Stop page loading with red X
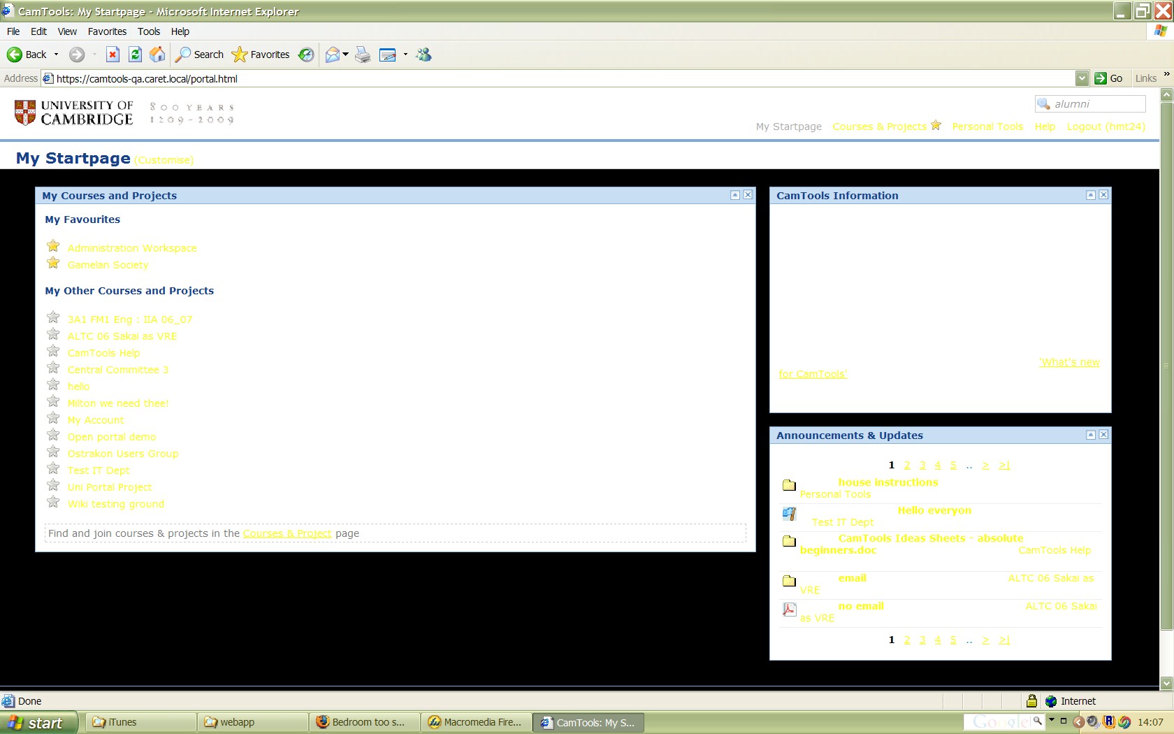Image resolution: width=1174 pixels, height=734 pixels. click(x=113, y=55)
